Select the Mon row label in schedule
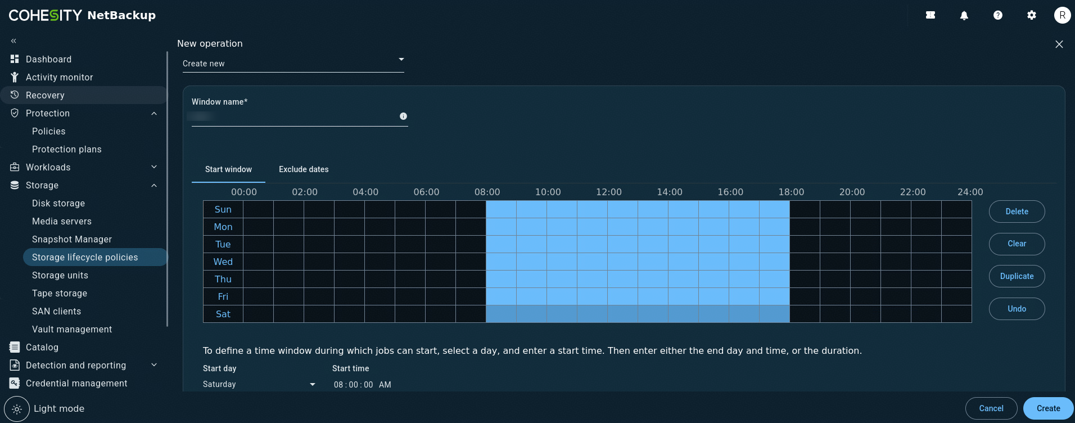Viewport: 1075px width, 423px height. point(223,227)
